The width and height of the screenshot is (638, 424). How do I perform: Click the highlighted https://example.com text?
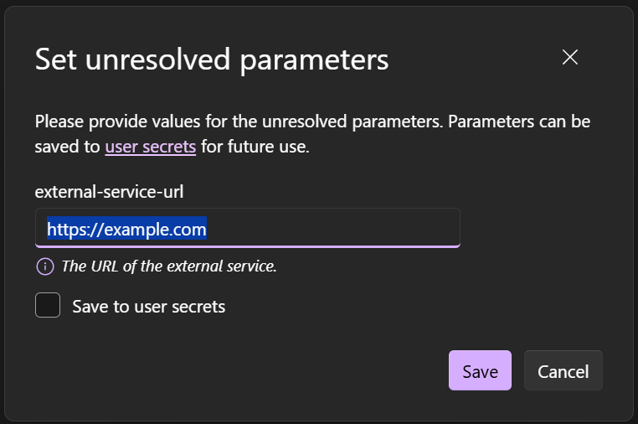pos(126,228)
